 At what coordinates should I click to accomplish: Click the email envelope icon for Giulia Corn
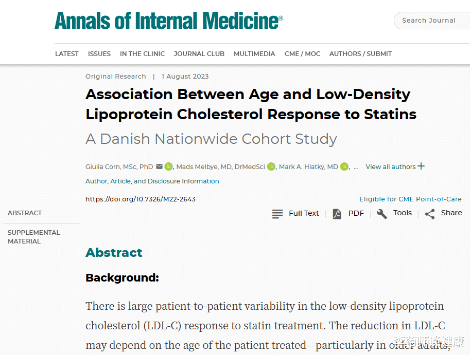tap(159, 166)
